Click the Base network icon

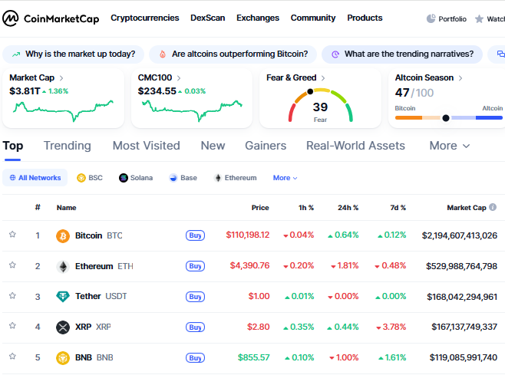tap(173, 178)
